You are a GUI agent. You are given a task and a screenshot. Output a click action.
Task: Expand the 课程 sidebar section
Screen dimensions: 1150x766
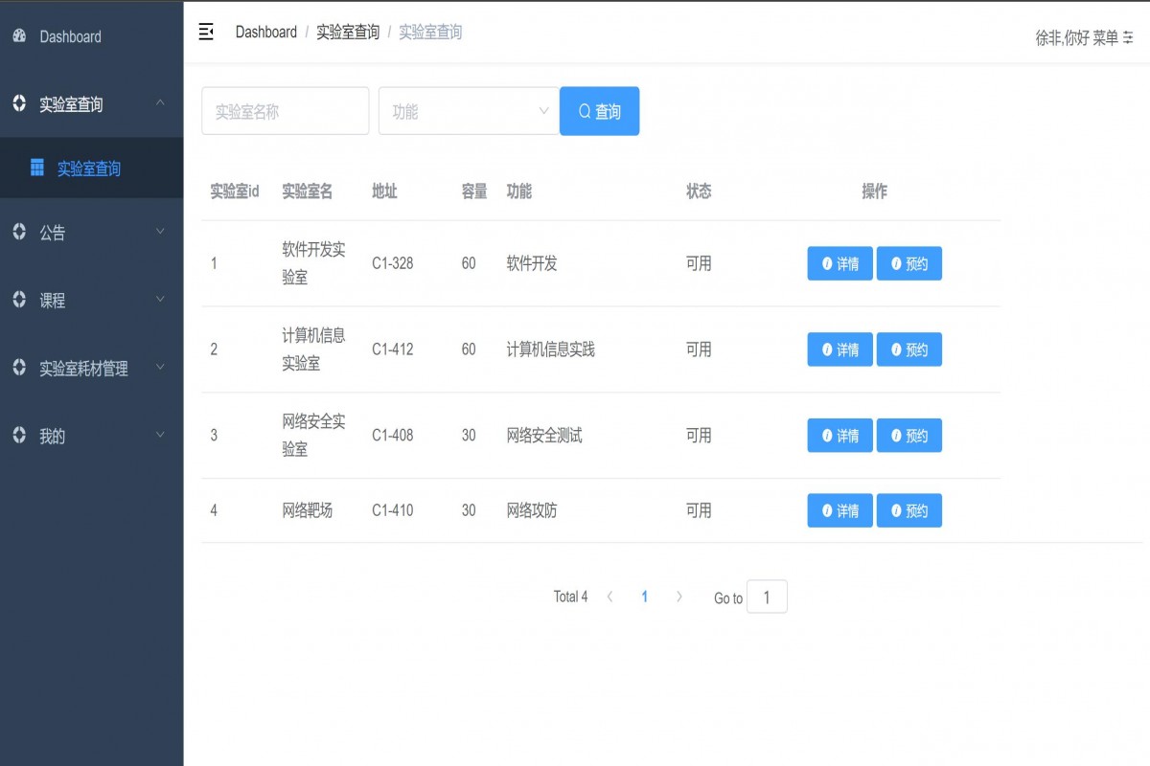click(x=160, y=300)
